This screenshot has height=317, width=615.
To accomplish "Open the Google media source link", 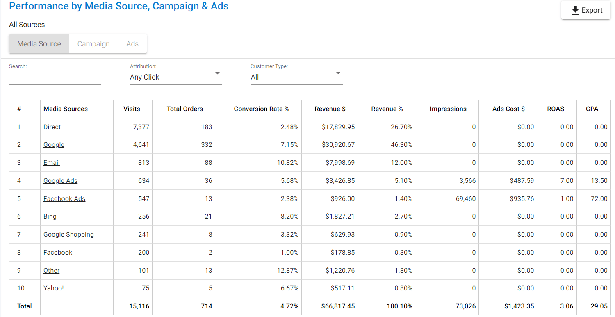I will click(x=54, y=145).
